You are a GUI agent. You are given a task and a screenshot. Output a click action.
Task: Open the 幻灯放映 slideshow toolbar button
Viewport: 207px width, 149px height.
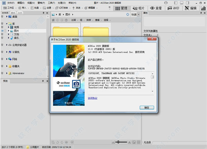pyautogui.click(x=62, y=8)
